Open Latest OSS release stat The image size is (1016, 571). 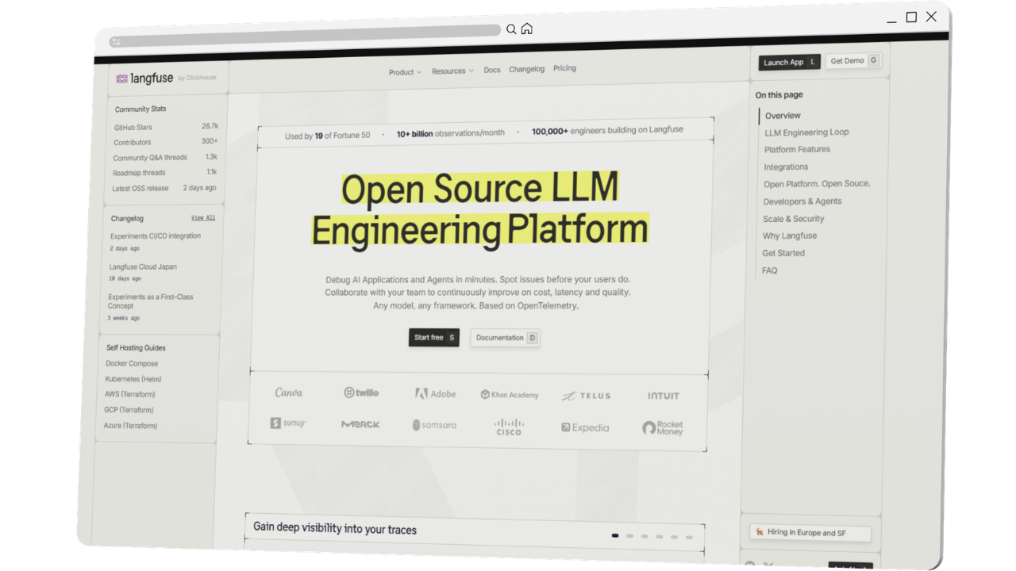point(164,188)
